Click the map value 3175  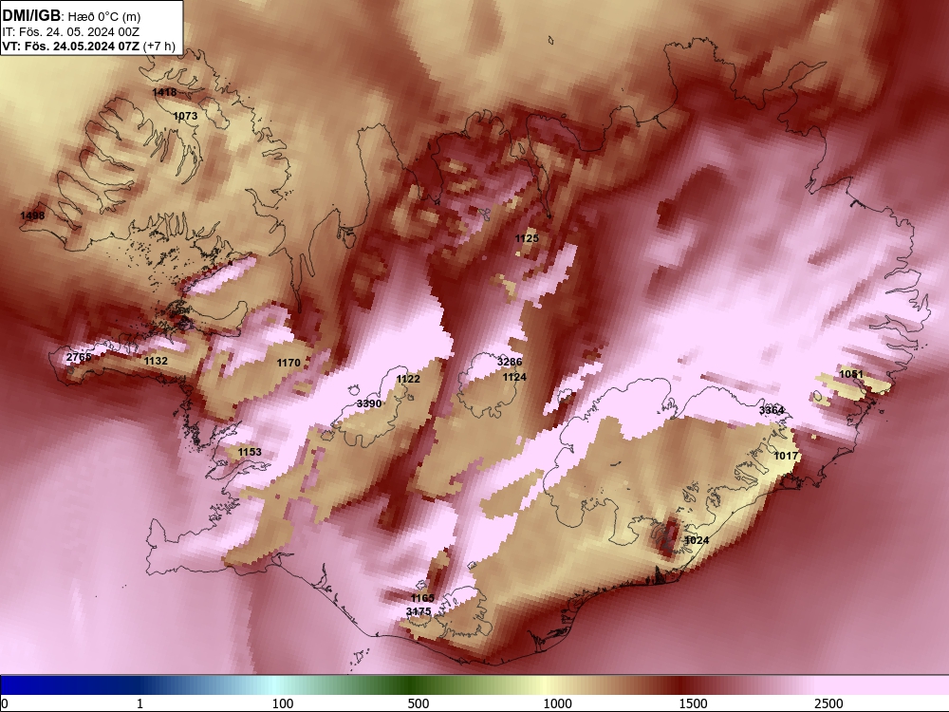pos(419,611)
